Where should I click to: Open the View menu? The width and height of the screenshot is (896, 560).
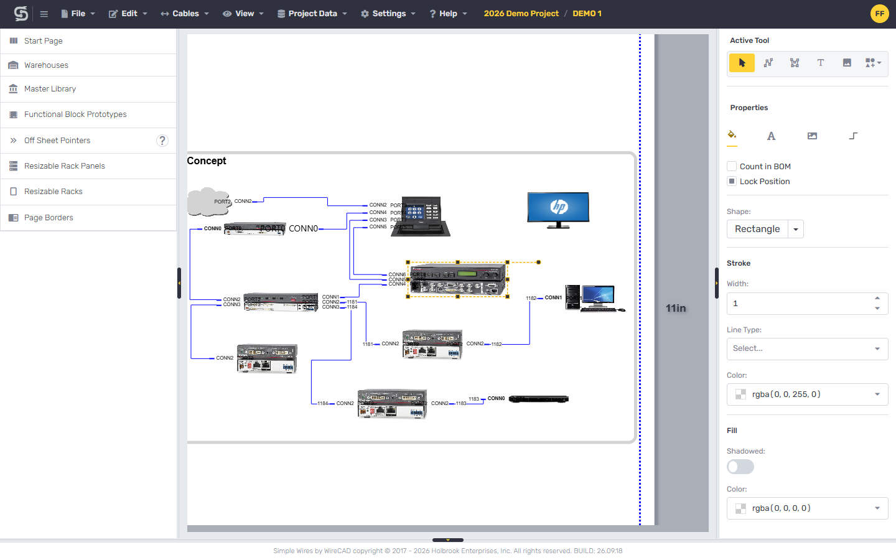(243, 14)
